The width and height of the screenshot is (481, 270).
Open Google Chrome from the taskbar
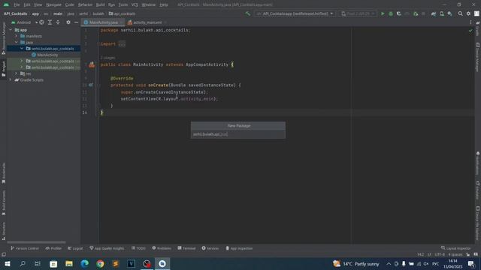(100, 263)
